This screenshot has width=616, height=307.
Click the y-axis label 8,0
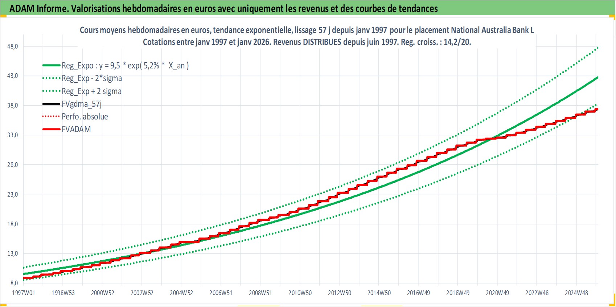(14, 283)
